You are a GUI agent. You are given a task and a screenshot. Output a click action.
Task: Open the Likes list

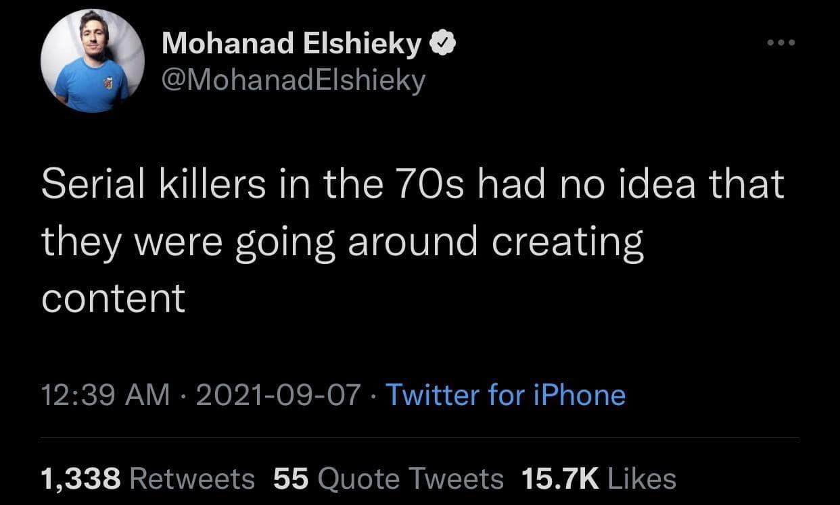[x=642, y=479]
